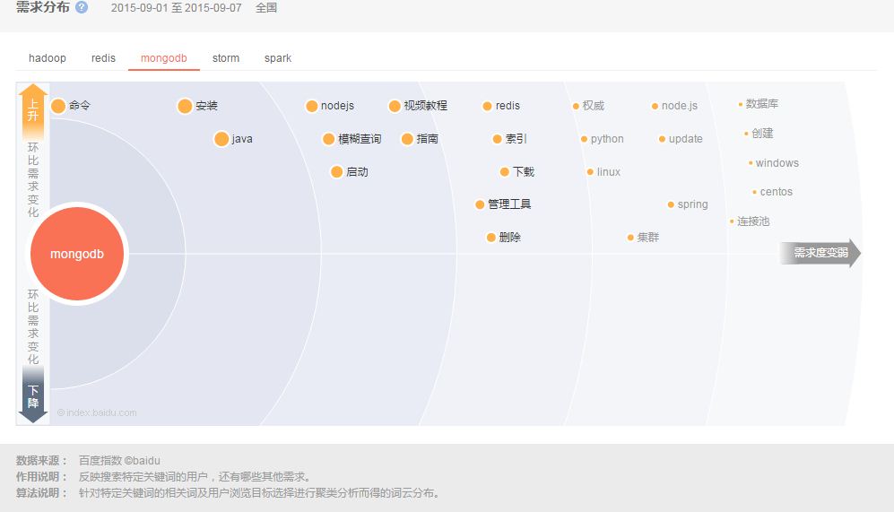Click the orange dot beside java

[221, 139]
